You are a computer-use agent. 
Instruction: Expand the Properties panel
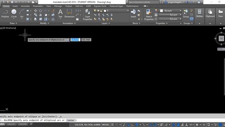(162, 23)
